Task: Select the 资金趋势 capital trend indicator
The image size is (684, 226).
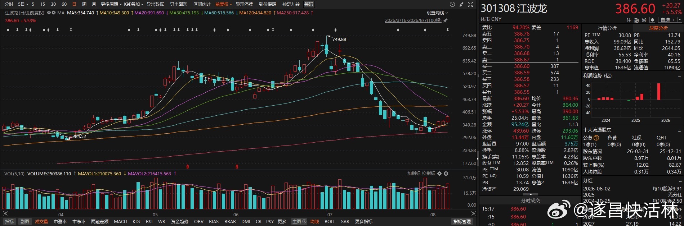Action: click(180, 222)
